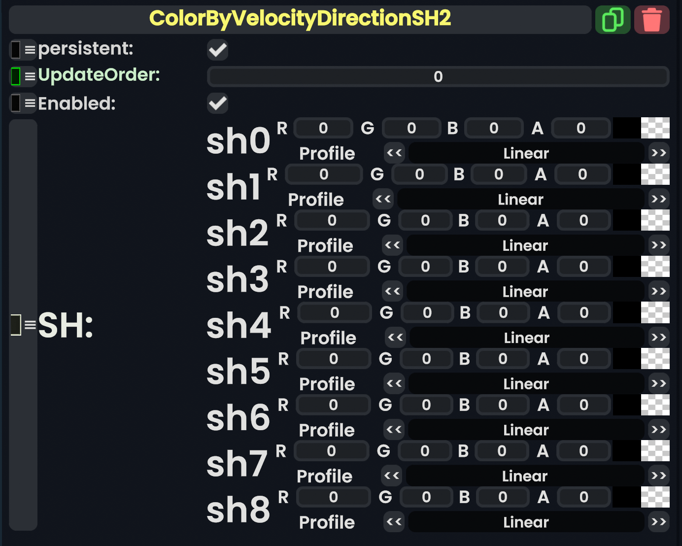Screen dimensions: 682x546
Task: Open the sh5 Linear profile selector
Action: click(x=526, y=383)
